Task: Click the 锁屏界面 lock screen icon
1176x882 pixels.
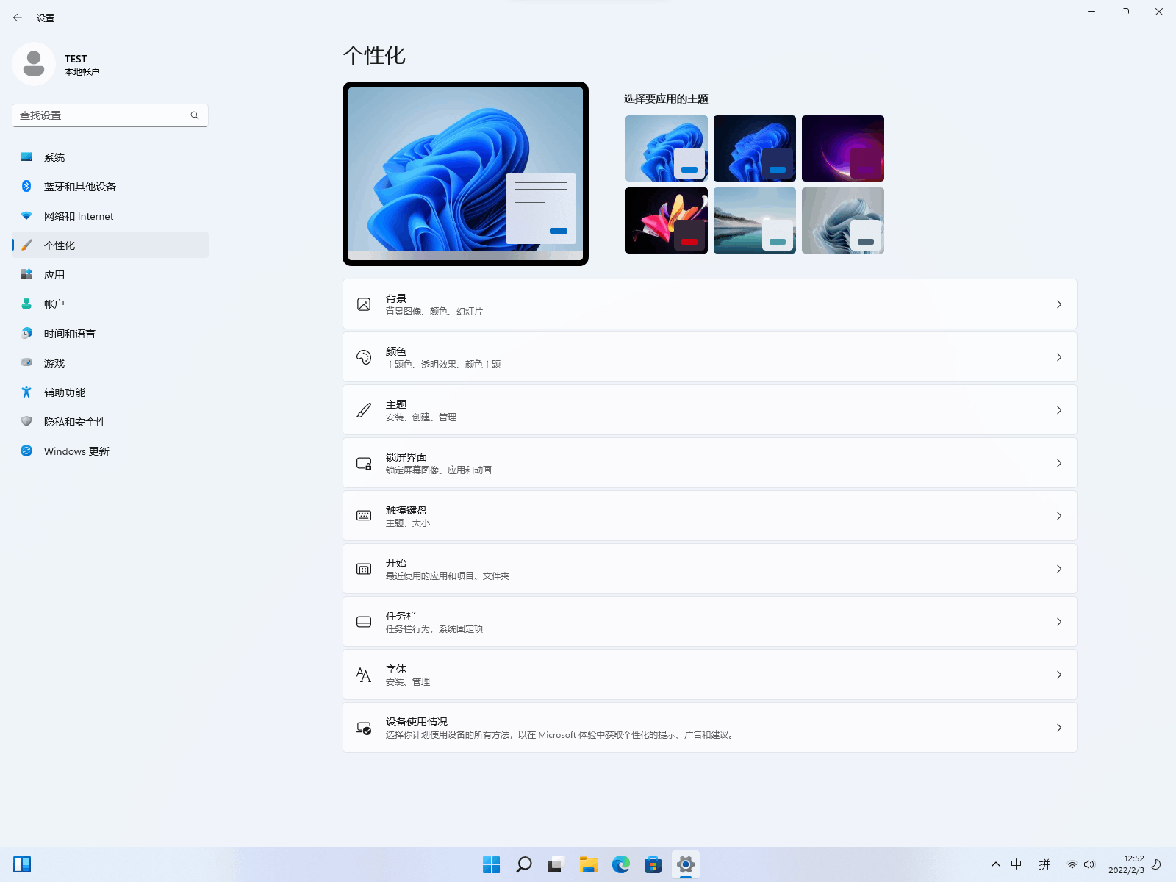Action: (364, 463)
